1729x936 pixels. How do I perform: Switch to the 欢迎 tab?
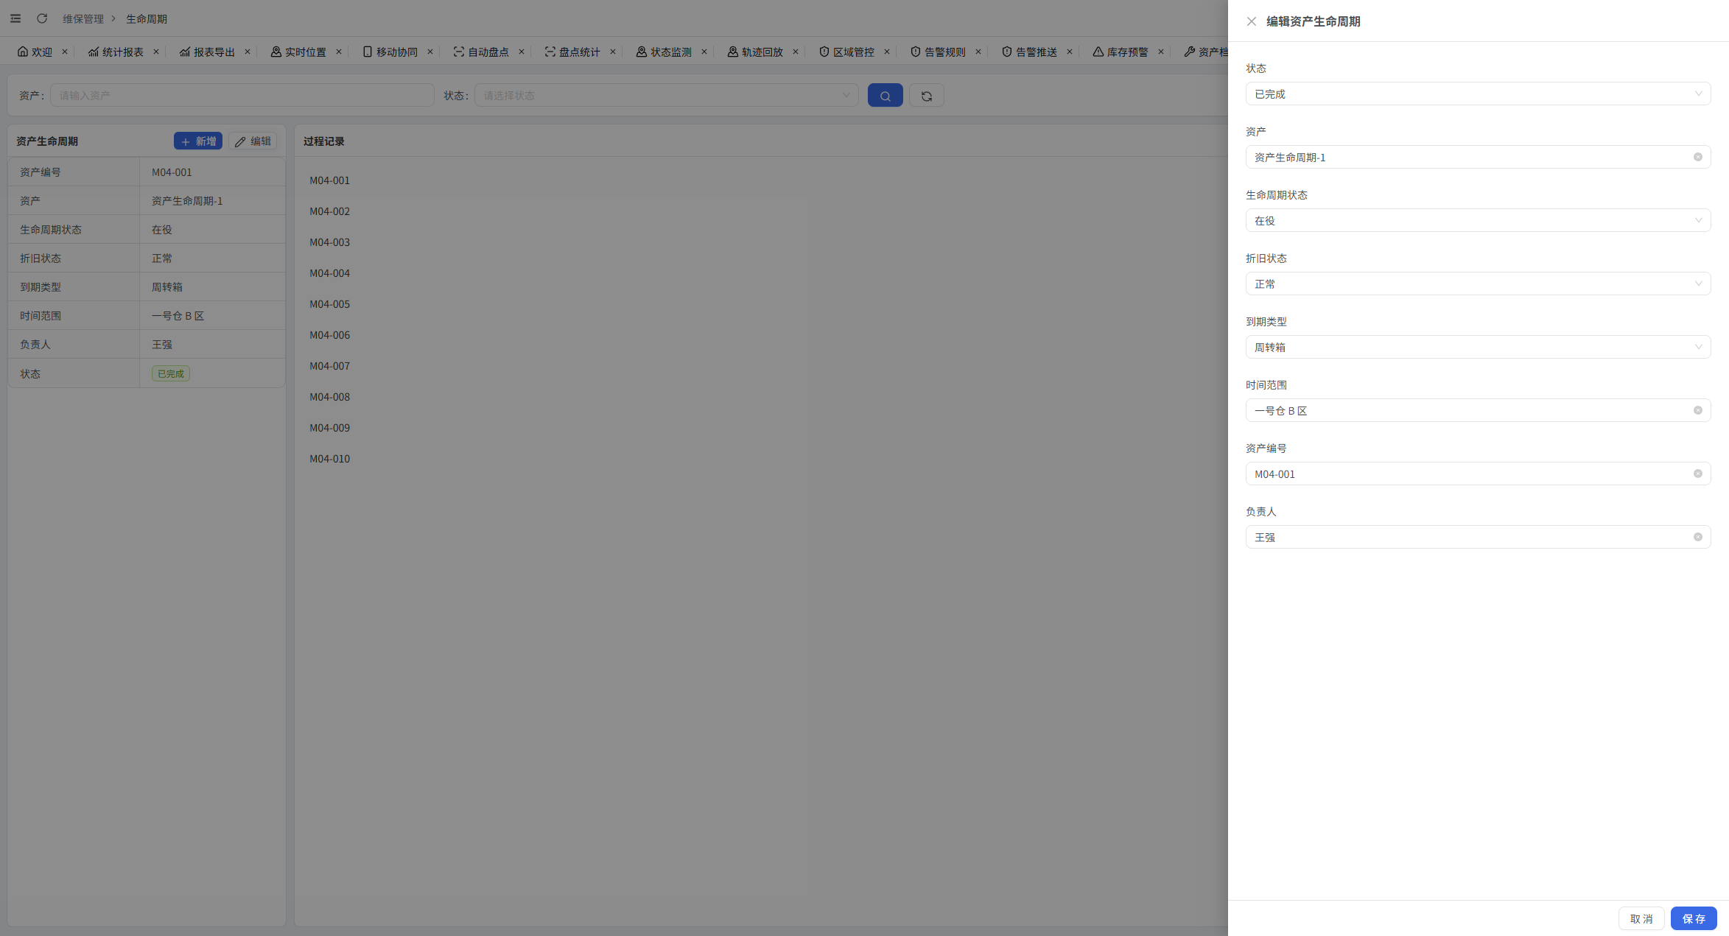[35, 52]
